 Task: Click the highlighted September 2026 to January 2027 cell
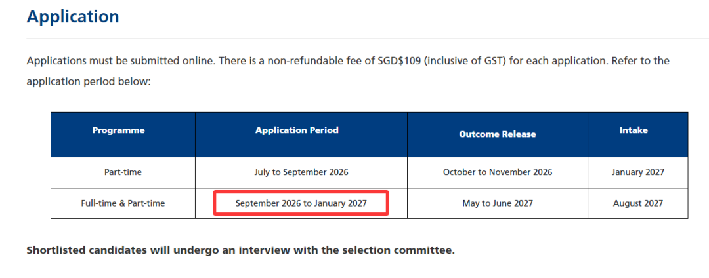pos(301,203)
